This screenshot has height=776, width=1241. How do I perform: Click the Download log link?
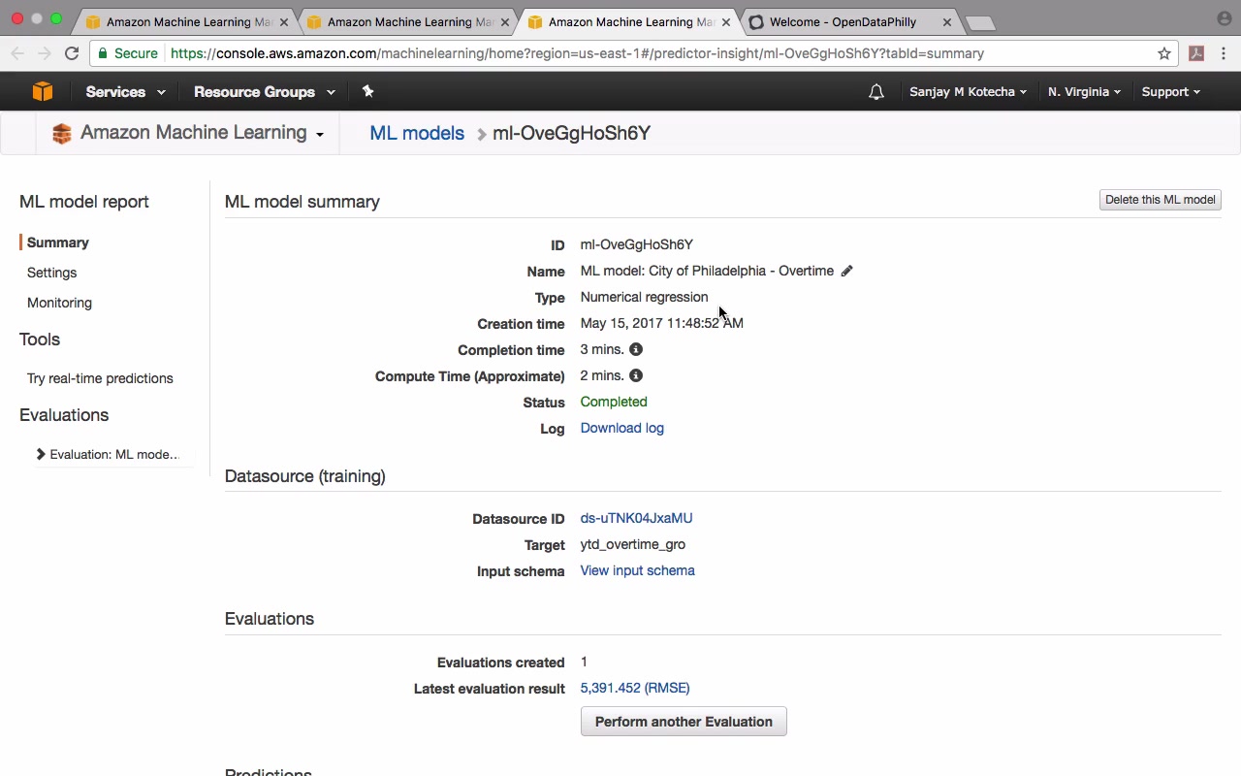click(621, 428)
